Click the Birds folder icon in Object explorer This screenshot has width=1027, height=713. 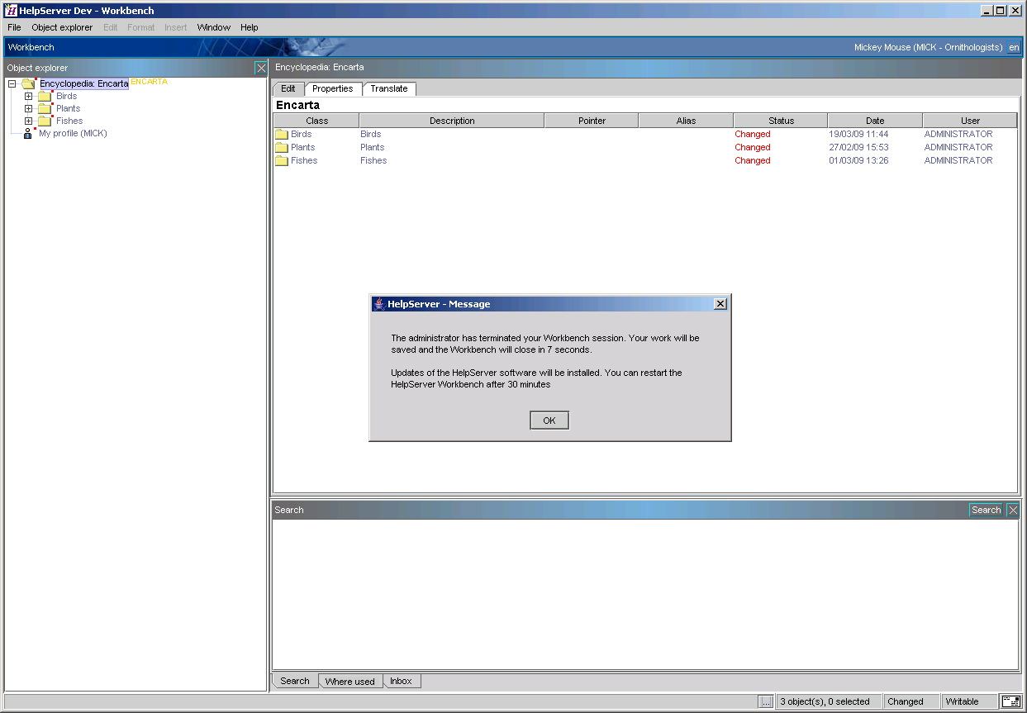44,96
